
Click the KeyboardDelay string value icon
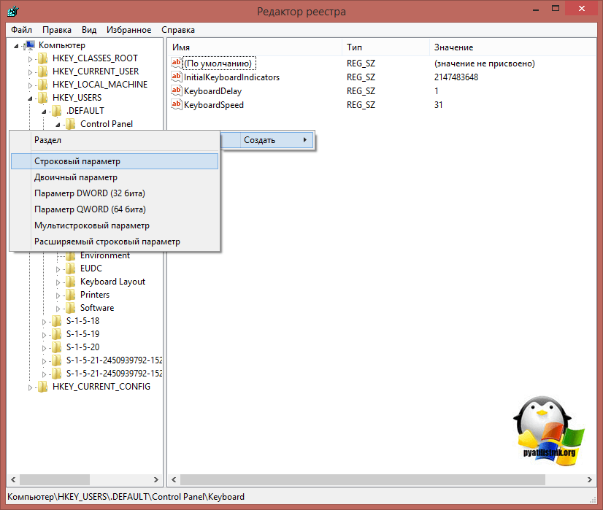(176, 91)
